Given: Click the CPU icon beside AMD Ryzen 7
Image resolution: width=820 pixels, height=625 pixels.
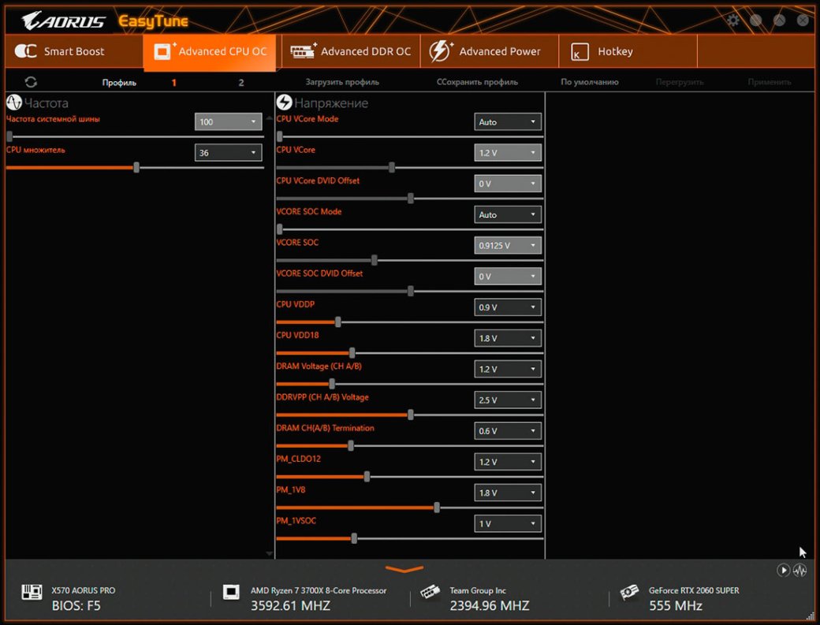Looking at the screenshot, I should (231, 593).
